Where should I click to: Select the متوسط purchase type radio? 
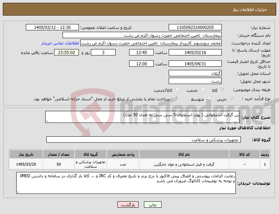[209, 99]
